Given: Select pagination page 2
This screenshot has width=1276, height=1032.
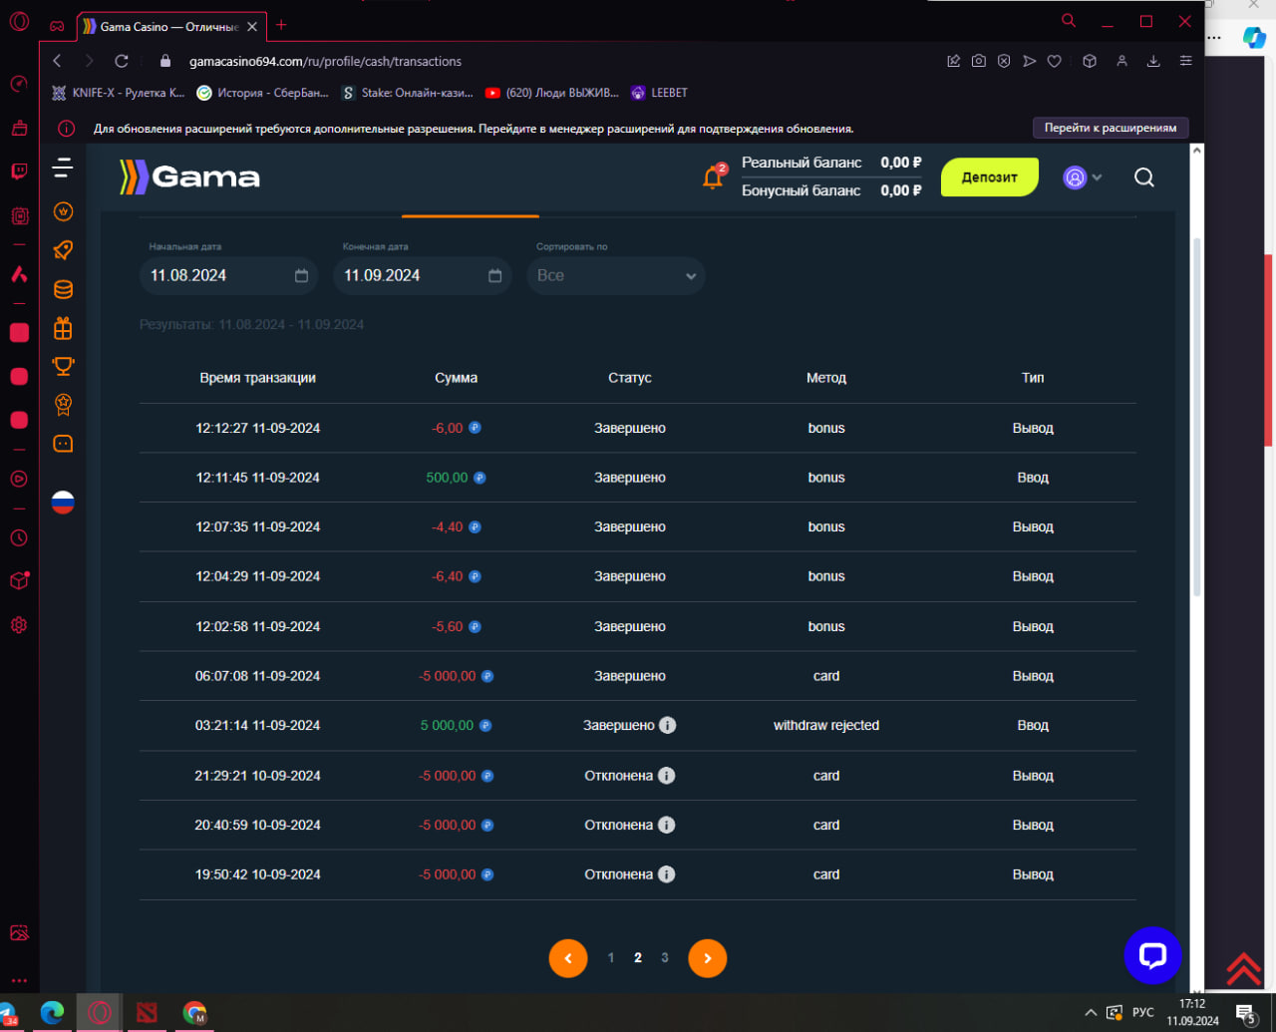Looking at the screenshot, I should 638,958.
